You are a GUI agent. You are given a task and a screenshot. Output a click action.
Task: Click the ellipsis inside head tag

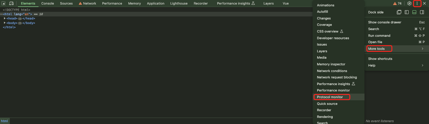20,19
